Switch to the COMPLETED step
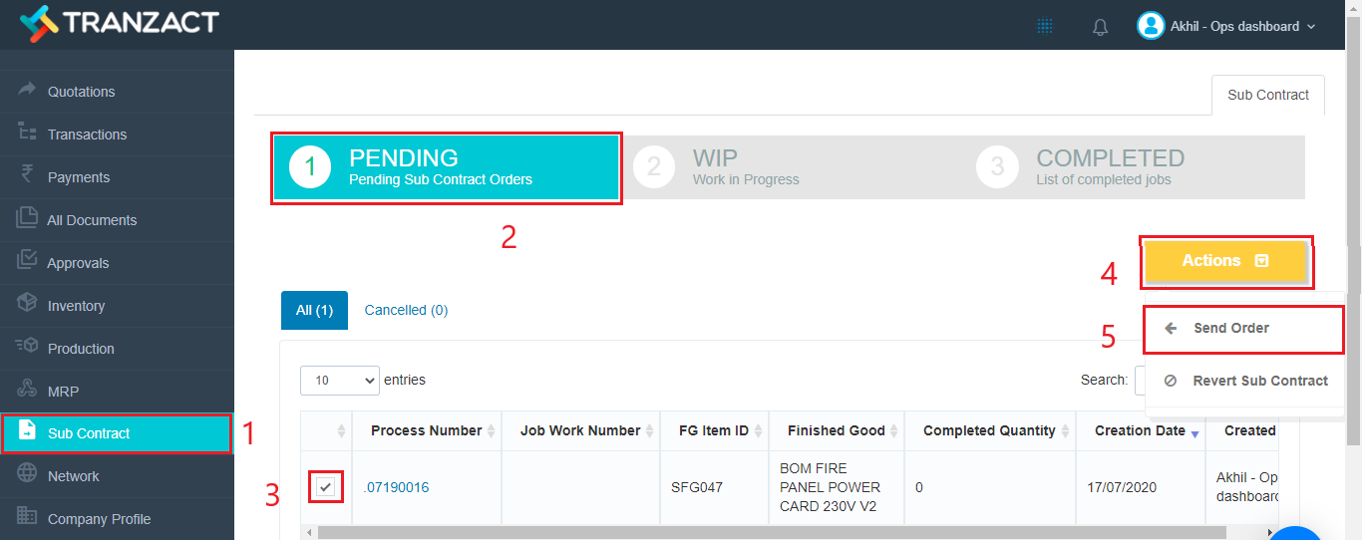1362x540 pixels. 1134,167
